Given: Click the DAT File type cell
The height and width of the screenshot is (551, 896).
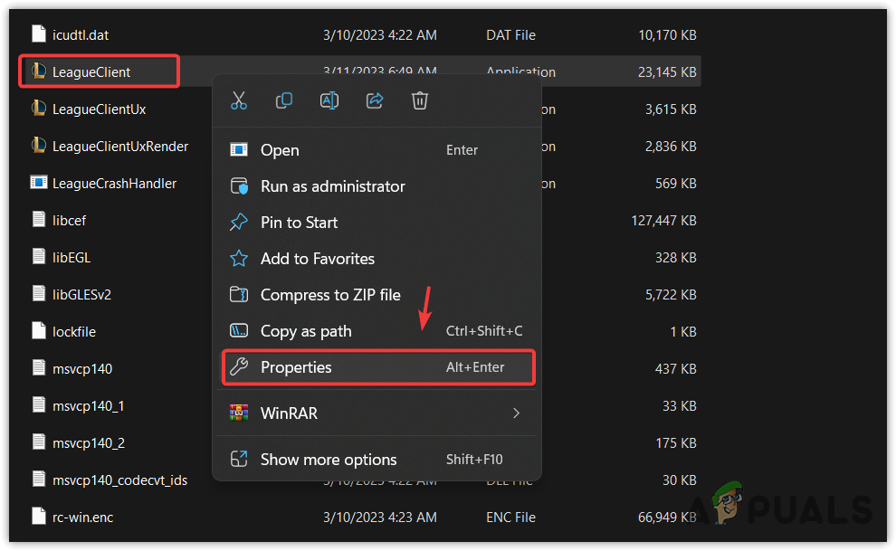Looking at the screenshot, I should click(510, 34).
